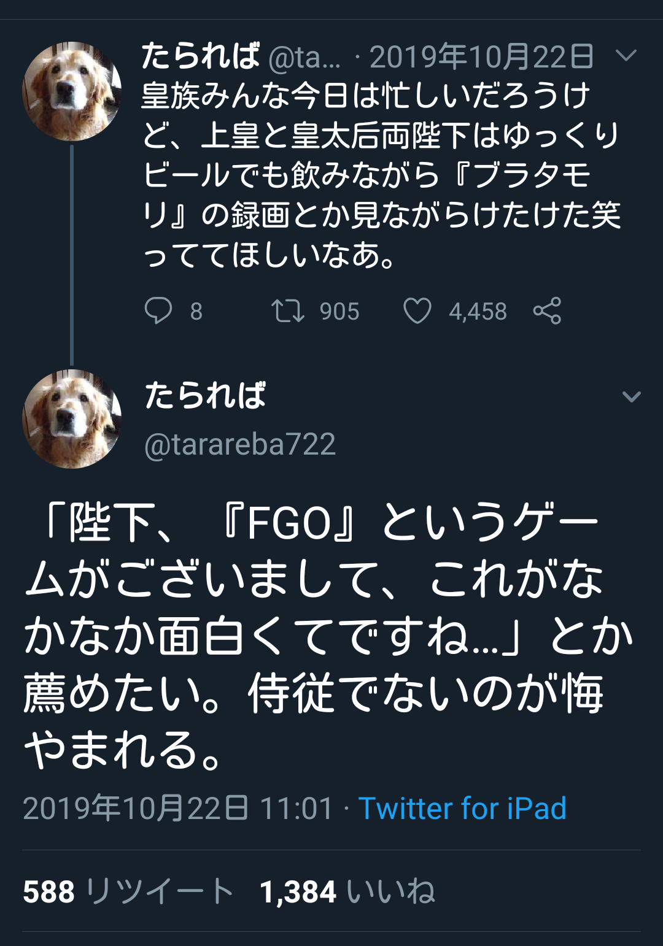Click the 4,458 like count
Image resolution: width=663 pixels, height=946 pixels.
pyautogui.click(x=478, y=312)
